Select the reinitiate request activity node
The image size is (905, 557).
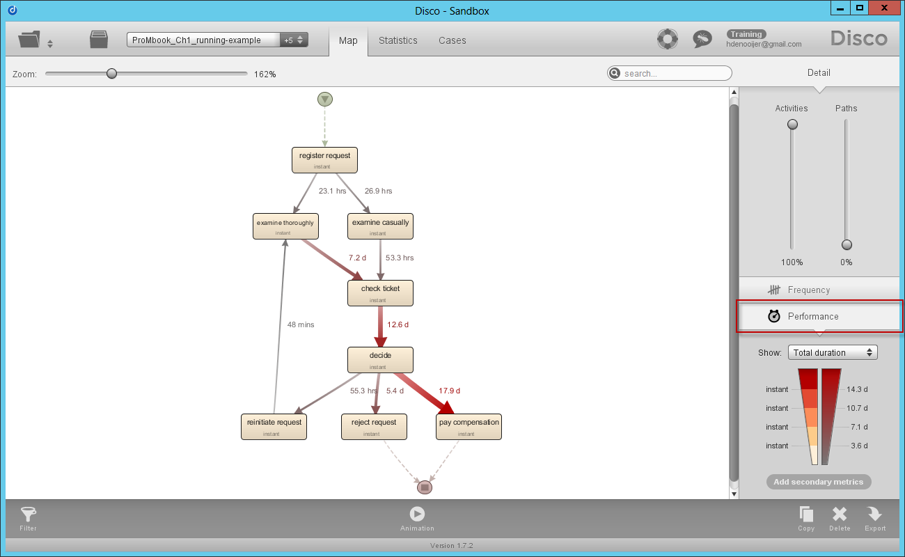(x=274, y=427)
